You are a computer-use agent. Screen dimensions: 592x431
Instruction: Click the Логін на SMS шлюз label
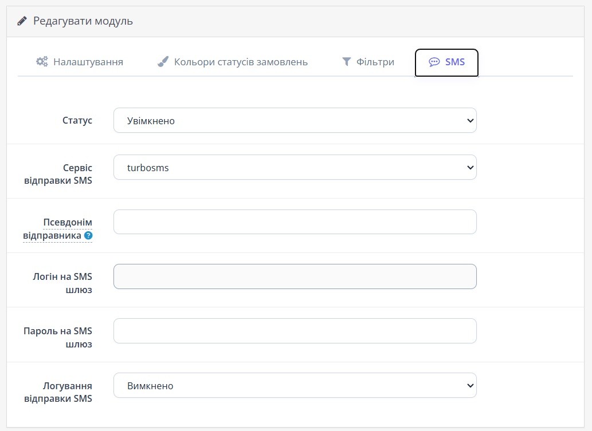click(x=62, y=283)
